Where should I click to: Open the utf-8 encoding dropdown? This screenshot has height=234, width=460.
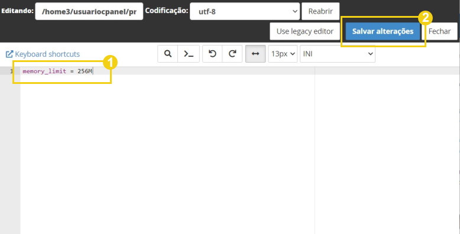point(245,11)
